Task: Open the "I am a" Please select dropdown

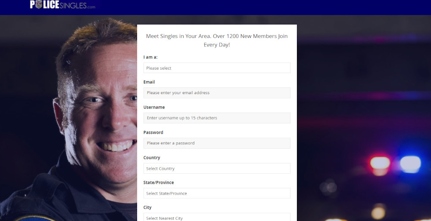Action: 217,68
